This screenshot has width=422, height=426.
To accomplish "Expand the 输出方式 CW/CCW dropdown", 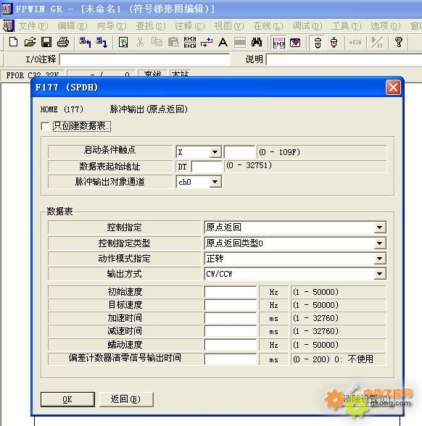I will [380, 274].
